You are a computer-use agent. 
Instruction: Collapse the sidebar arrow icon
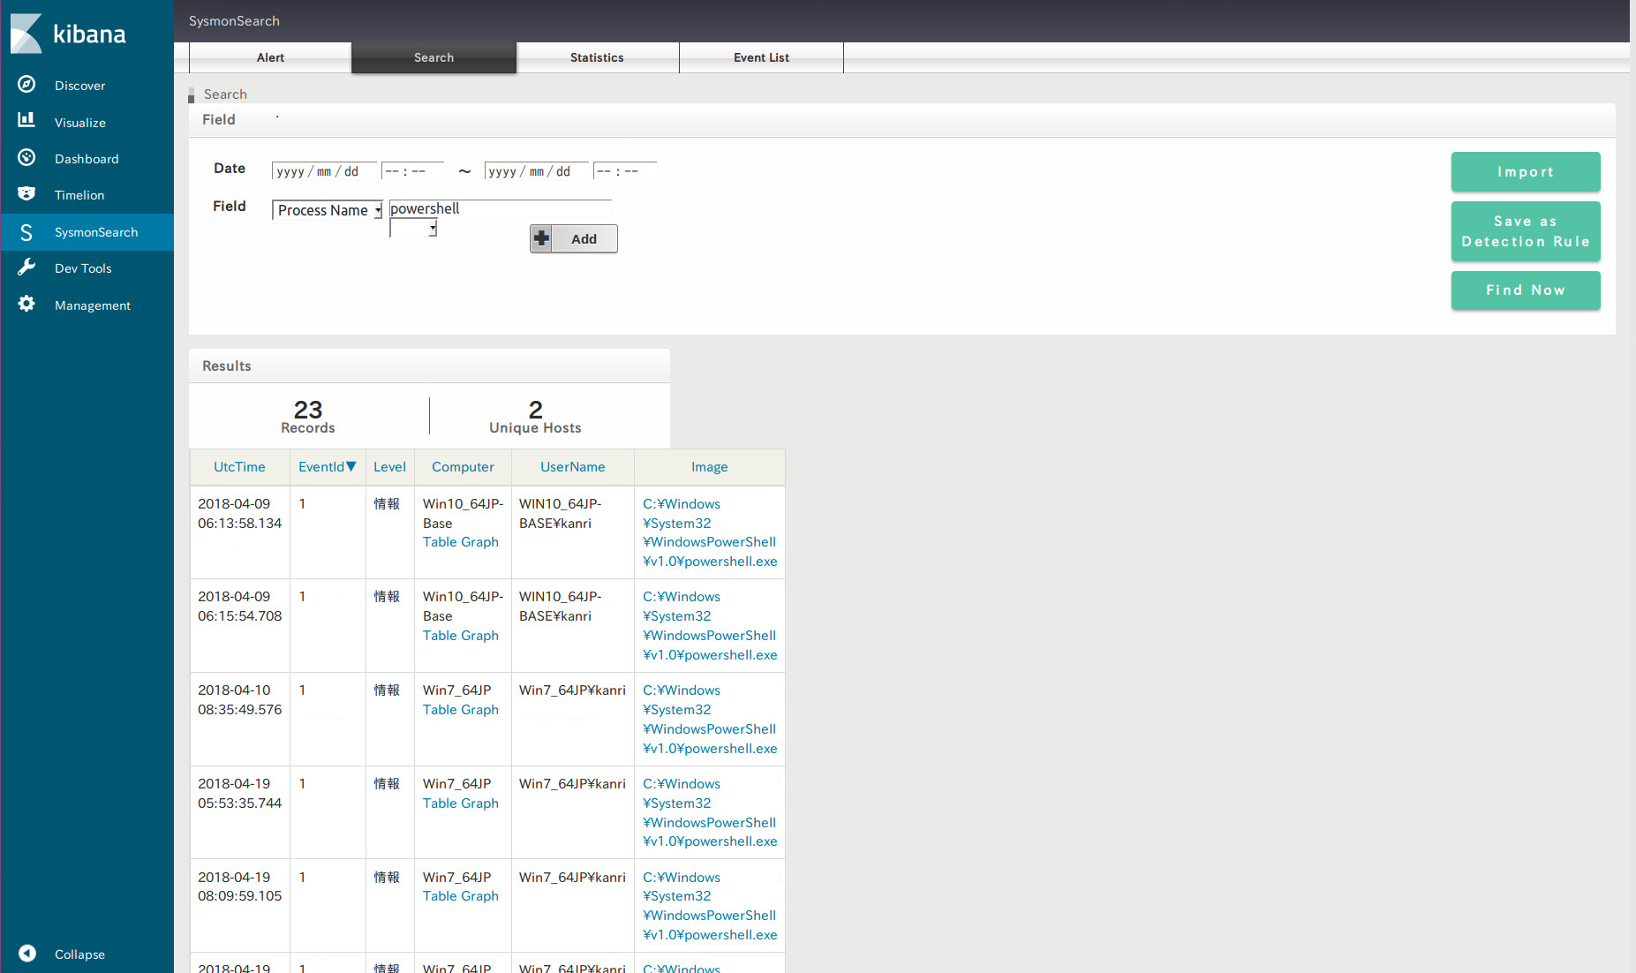pyautogui.click(x=27, y=953)
